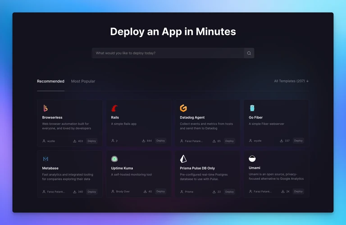
Task: Click the author person icon on Rails card
Action: click(113, 141)
